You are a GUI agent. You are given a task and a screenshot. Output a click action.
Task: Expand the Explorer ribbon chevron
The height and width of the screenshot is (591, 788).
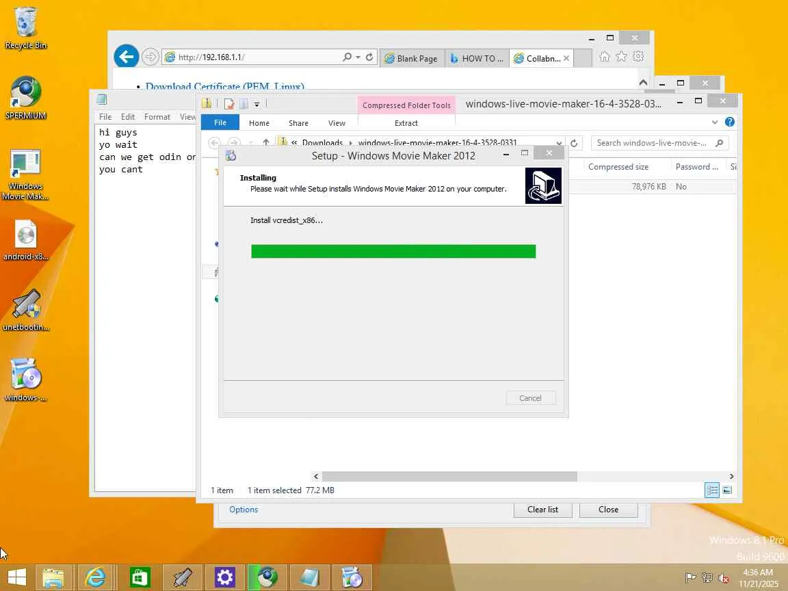715,122
